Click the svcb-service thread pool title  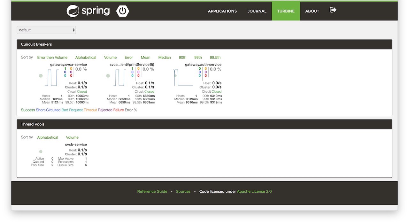[x=76, y=144]
